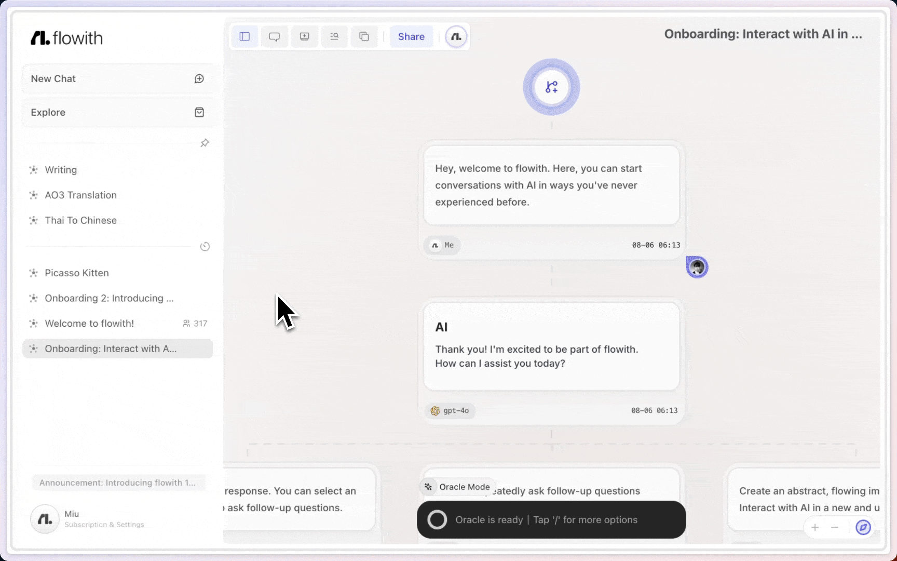The image size is (897, 561).
Task: Open the Explore section
Action: click(118, 113)
